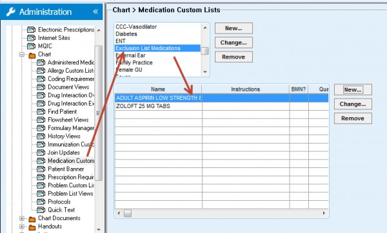Image resolution: width=387 pixels, height=233 pixels.
Task: Click the Problem List Views item icon
Action: coord(41,194)
